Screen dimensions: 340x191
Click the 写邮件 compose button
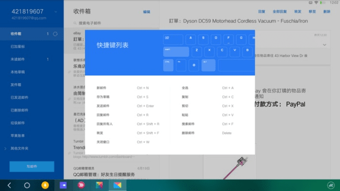[x=32, y=167]
